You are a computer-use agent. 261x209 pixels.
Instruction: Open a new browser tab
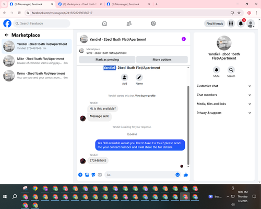pyautogui.click(x=157, y=4)
